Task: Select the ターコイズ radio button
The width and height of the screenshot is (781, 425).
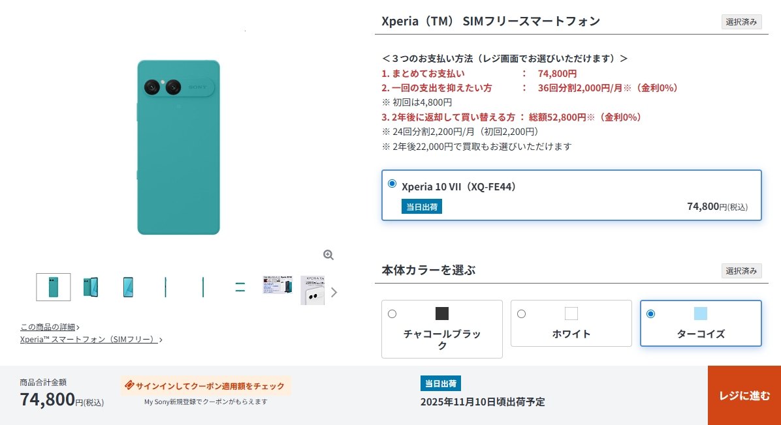Action: (x=650, y=314)
